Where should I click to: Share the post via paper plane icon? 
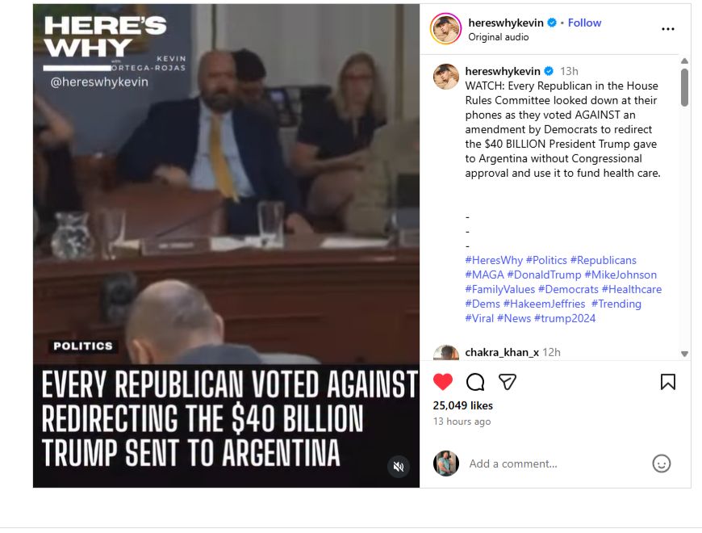coord(508,382)
